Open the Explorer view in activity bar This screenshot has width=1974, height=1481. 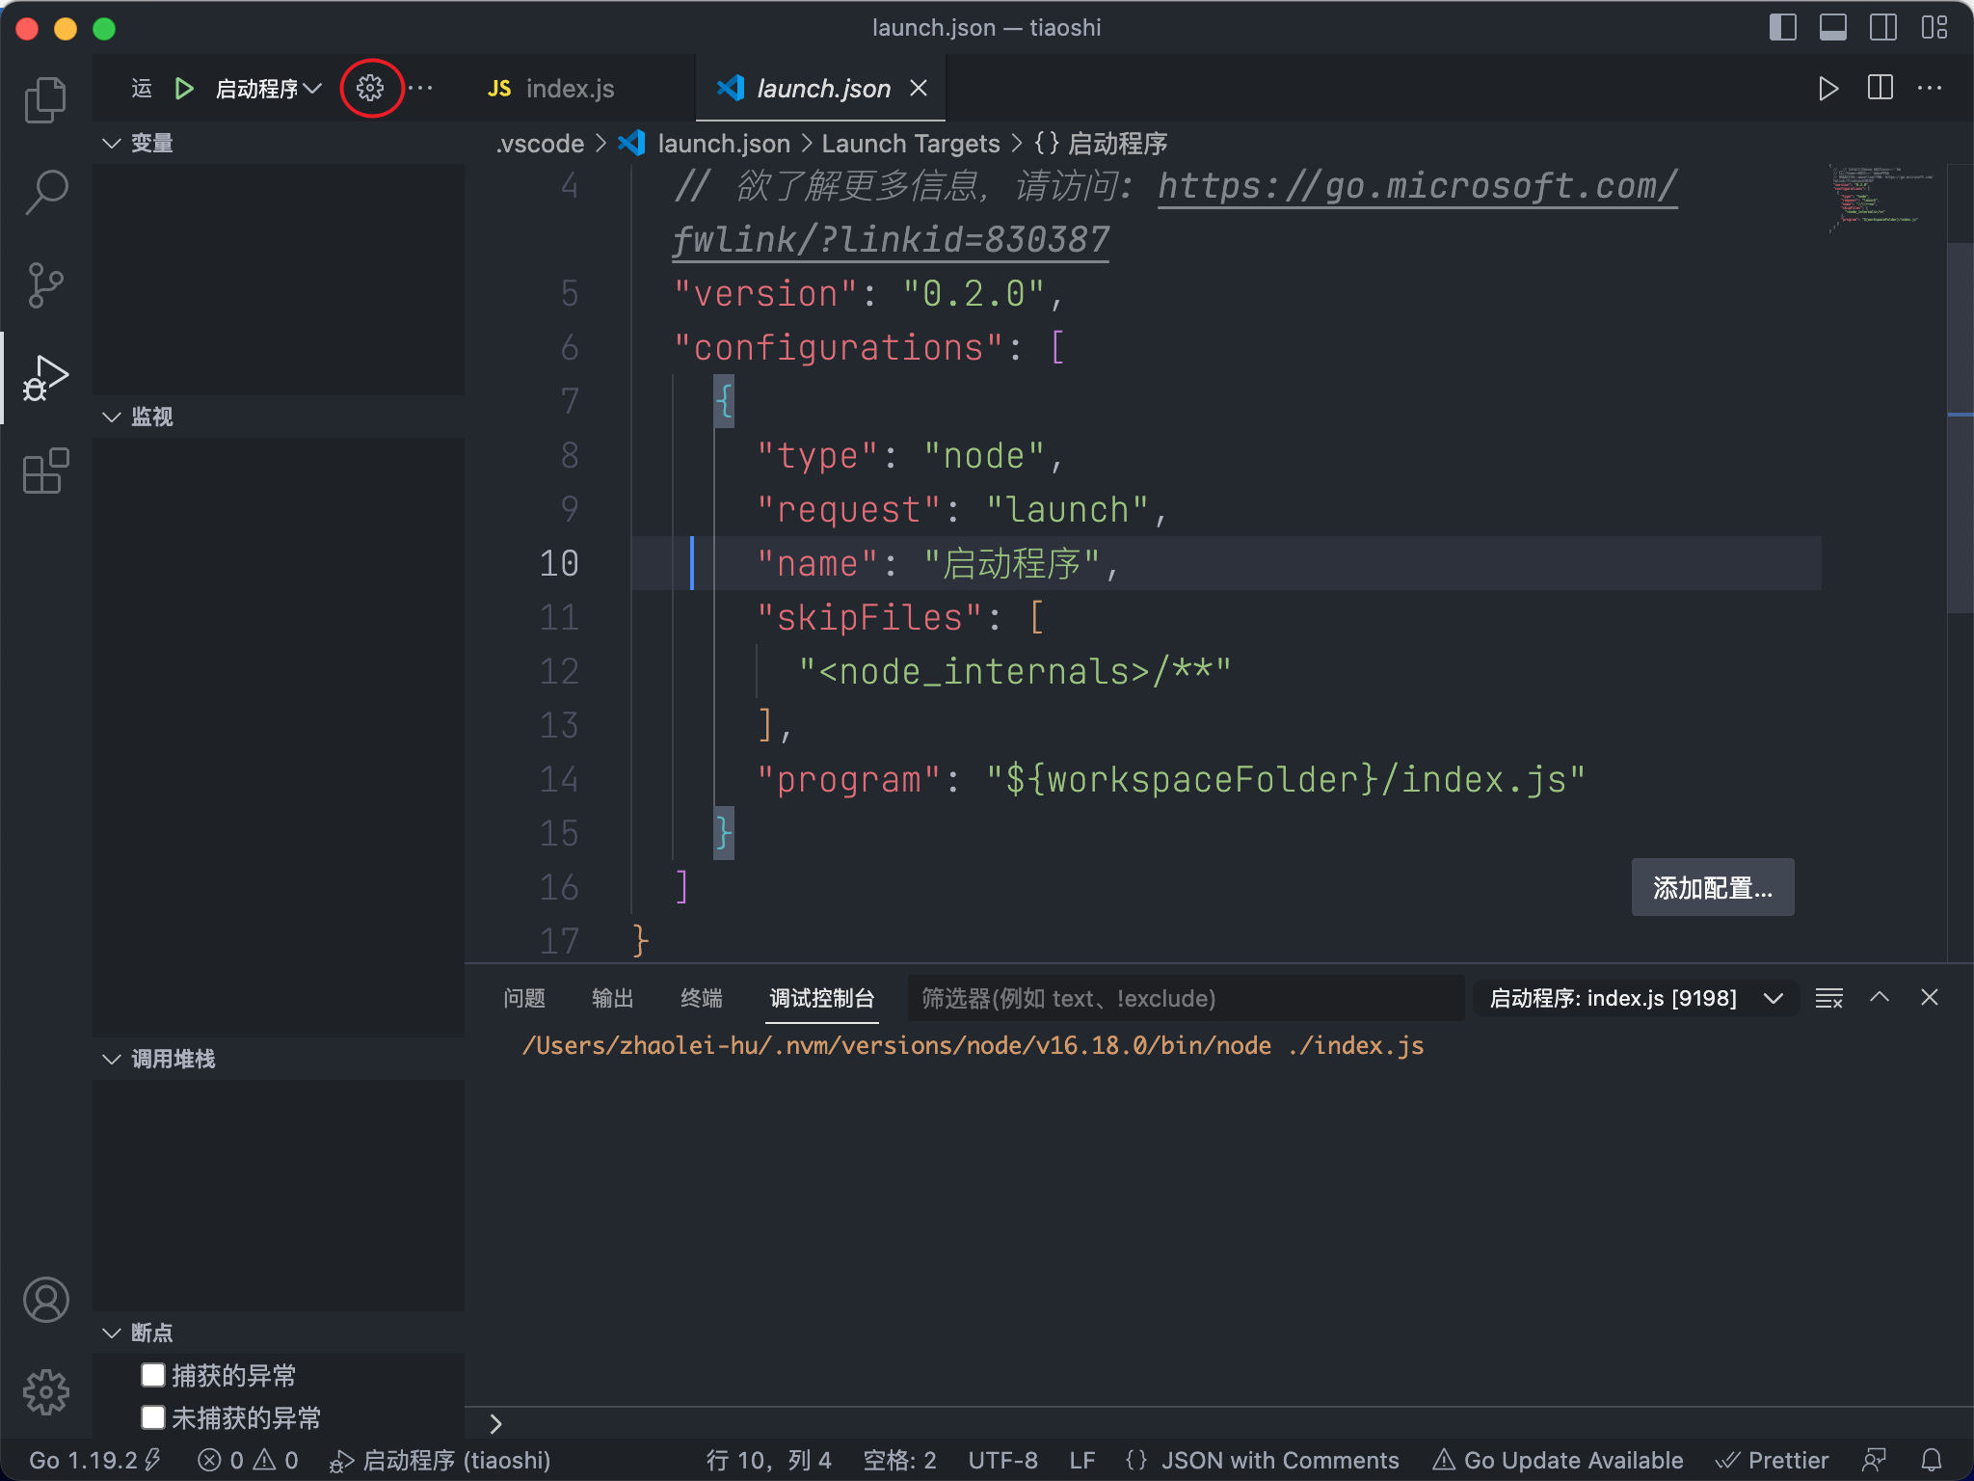(x=45, y=99)
